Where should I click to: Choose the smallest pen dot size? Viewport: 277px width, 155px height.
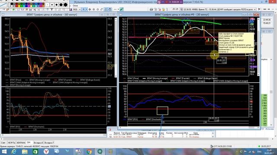pos(48,5)
